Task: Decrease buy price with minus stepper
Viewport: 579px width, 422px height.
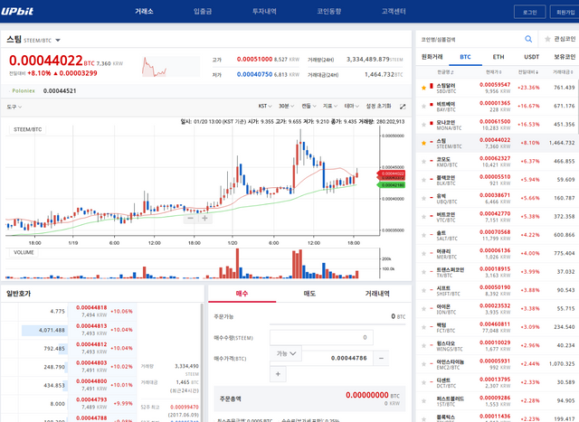Action: click(x=381, y=358)
